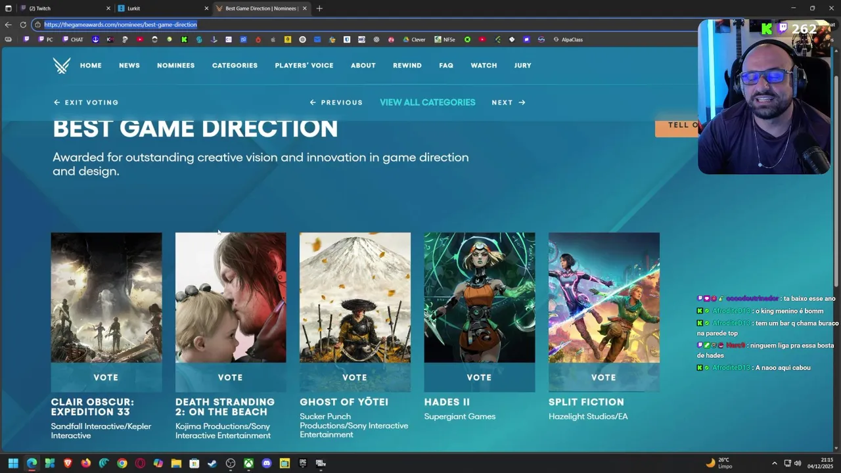The height and width of the screenshot is (473, 841).
Task: Open Steam from taskbar
Action: click(212, 463)
